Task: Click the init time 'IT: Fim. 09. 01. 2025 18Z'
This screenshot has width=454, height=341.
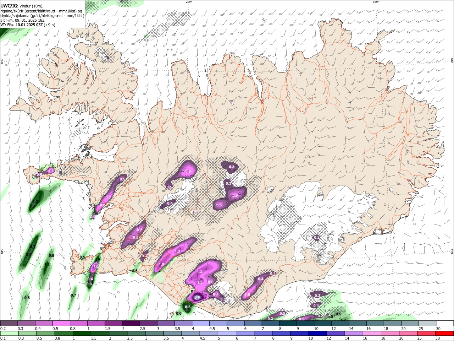Action: coord(22,20)
